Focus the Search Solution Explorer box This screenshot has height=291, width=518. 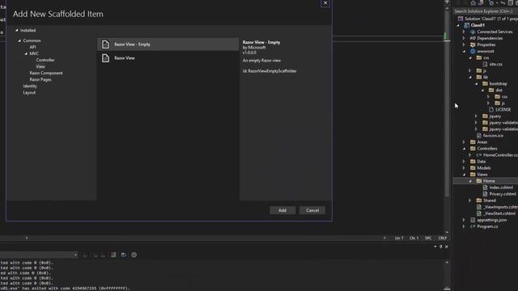486,11
